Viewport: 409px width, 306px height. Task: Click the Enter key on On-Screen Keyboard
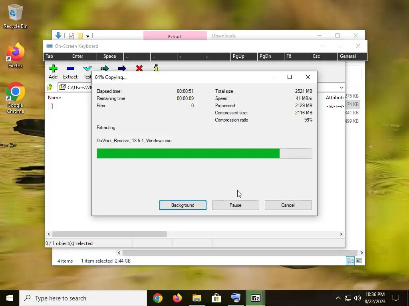83,56
